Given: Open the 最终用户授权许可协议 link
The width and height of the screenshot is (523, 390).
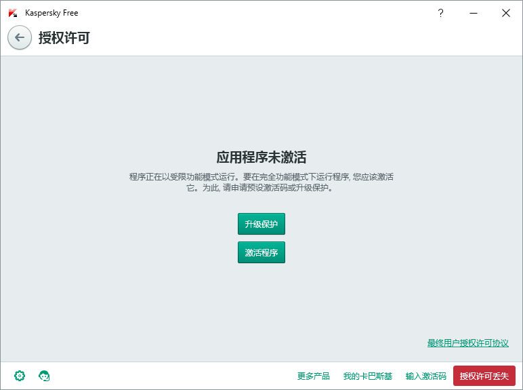Looking at the screenshot, I should [x=467, y=343].
